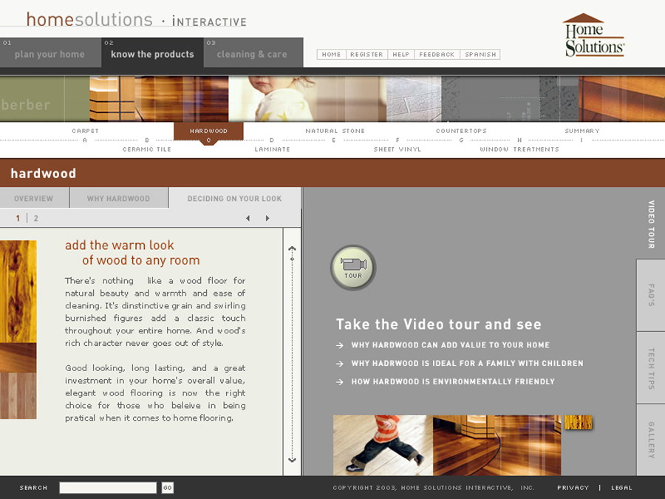Click arrow beside 'ideal for a family'
Image resolution: width=665 pixels, height=499 pixels.
coord(340,364)
